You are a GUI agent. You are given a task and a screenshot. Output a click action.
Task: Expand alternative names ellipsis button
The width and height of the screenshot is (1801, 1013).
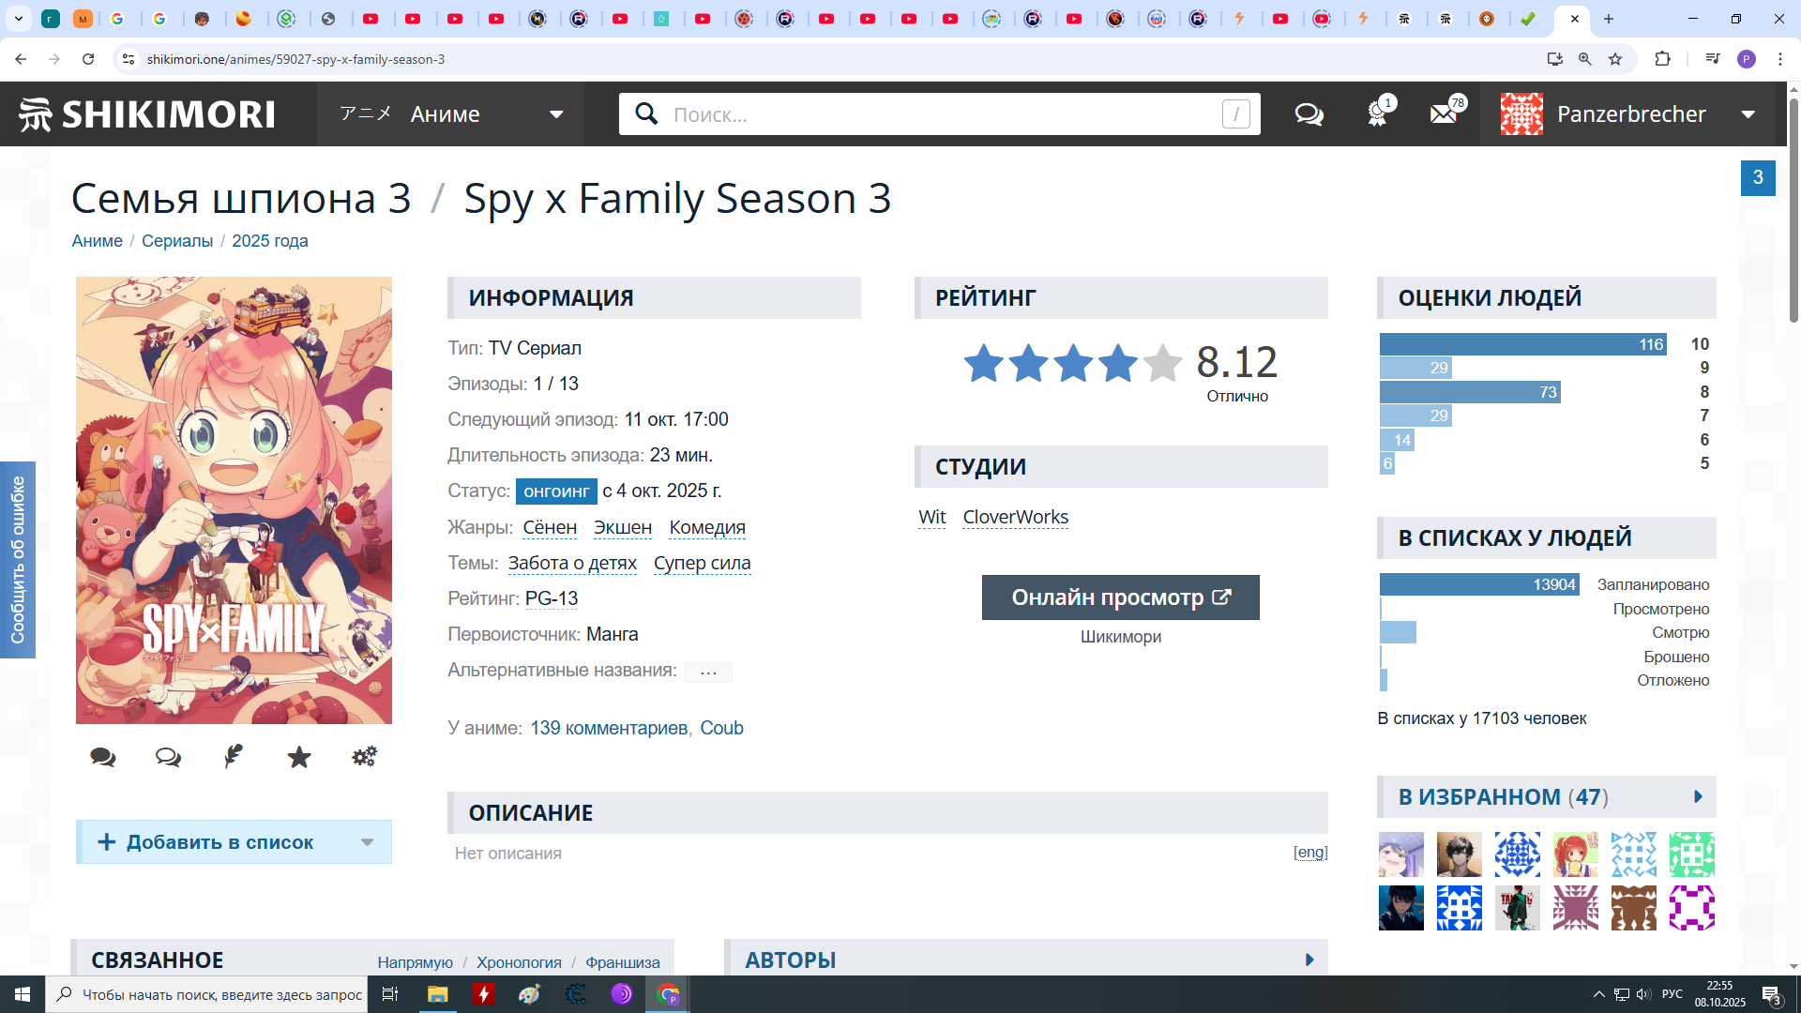point(708,672)
